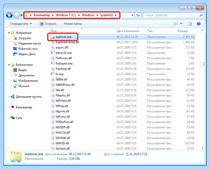Viewport: 210px width, 169px height.
Task: Click the Документы library icon
Action: (15, 75)
